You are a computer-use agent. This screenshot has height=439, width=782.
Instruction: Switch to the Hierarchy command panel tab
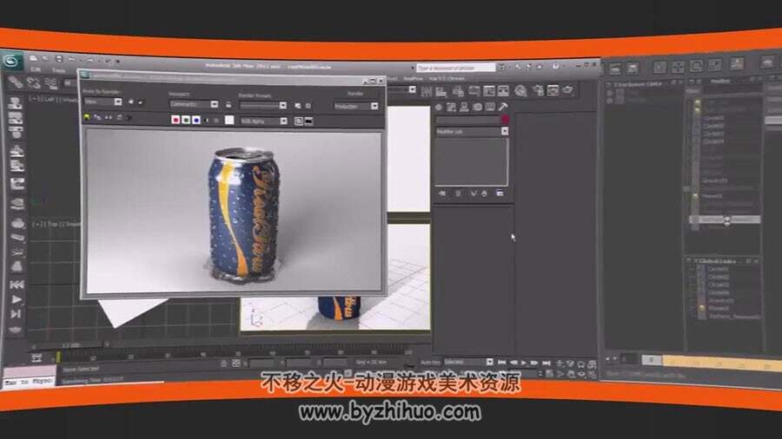[x=464, y=107]
